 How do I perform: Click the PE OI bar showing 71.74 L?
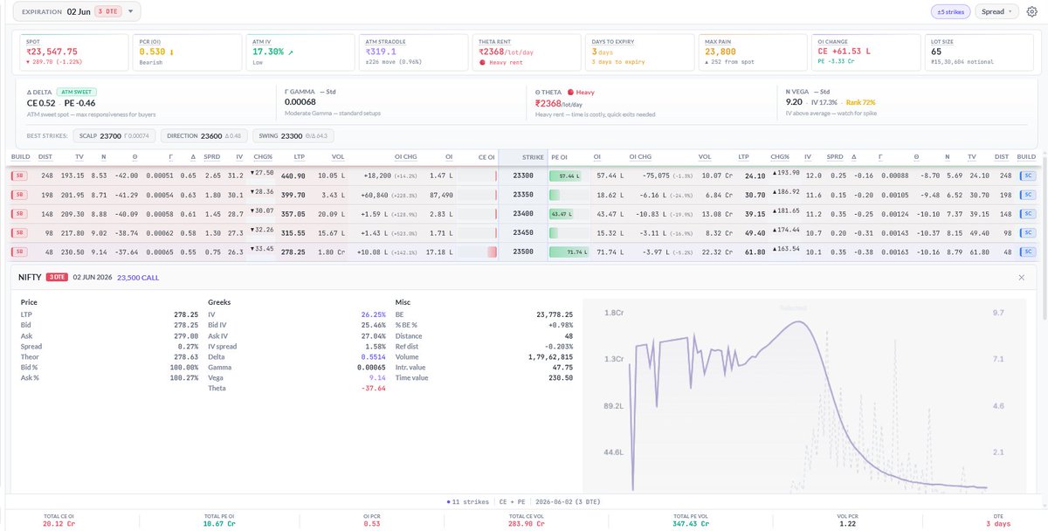pyautogui.click(x=570, y=252)
